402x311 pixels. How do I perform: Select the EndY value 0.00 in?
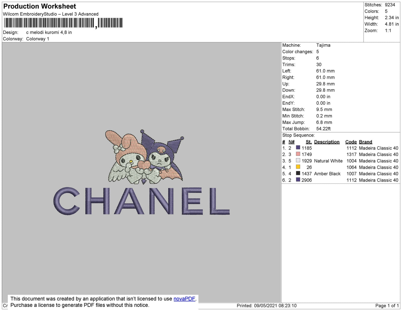[323, 103]
